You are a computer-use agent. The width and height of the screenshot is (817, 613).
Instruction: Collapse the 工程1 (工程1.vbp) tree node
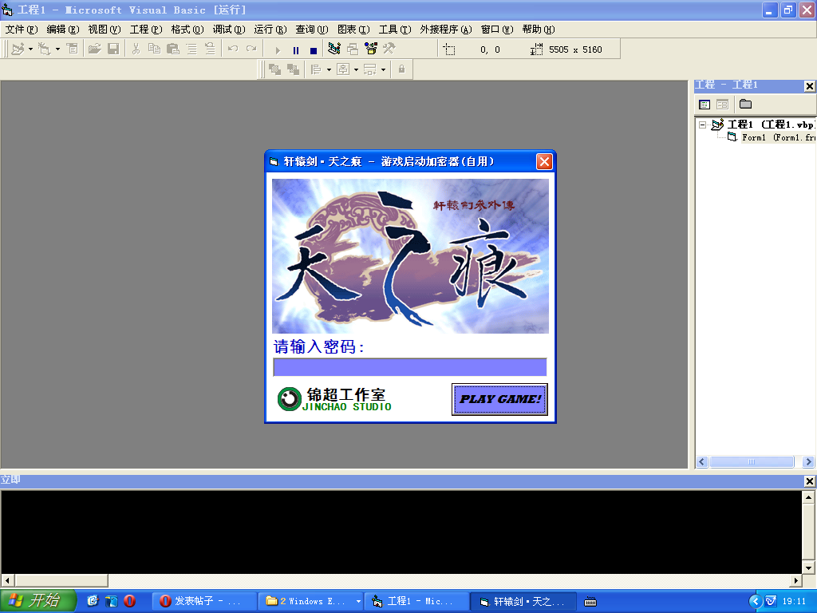pos(702,125)
